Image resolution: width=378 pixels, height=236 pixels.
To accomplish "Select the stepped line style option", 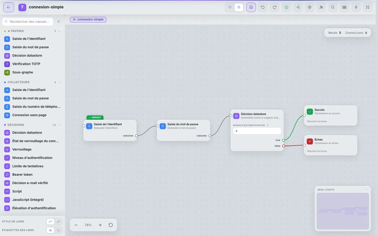I will [x=58, y=222].
